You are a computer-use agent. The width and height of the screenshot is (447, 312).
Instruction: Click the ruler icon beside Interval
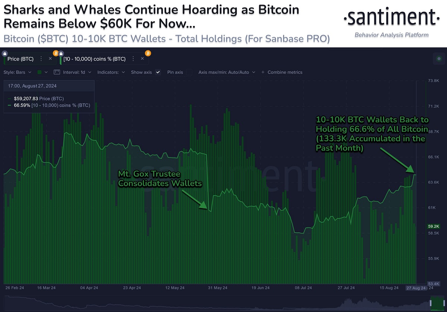coord(57,72)
